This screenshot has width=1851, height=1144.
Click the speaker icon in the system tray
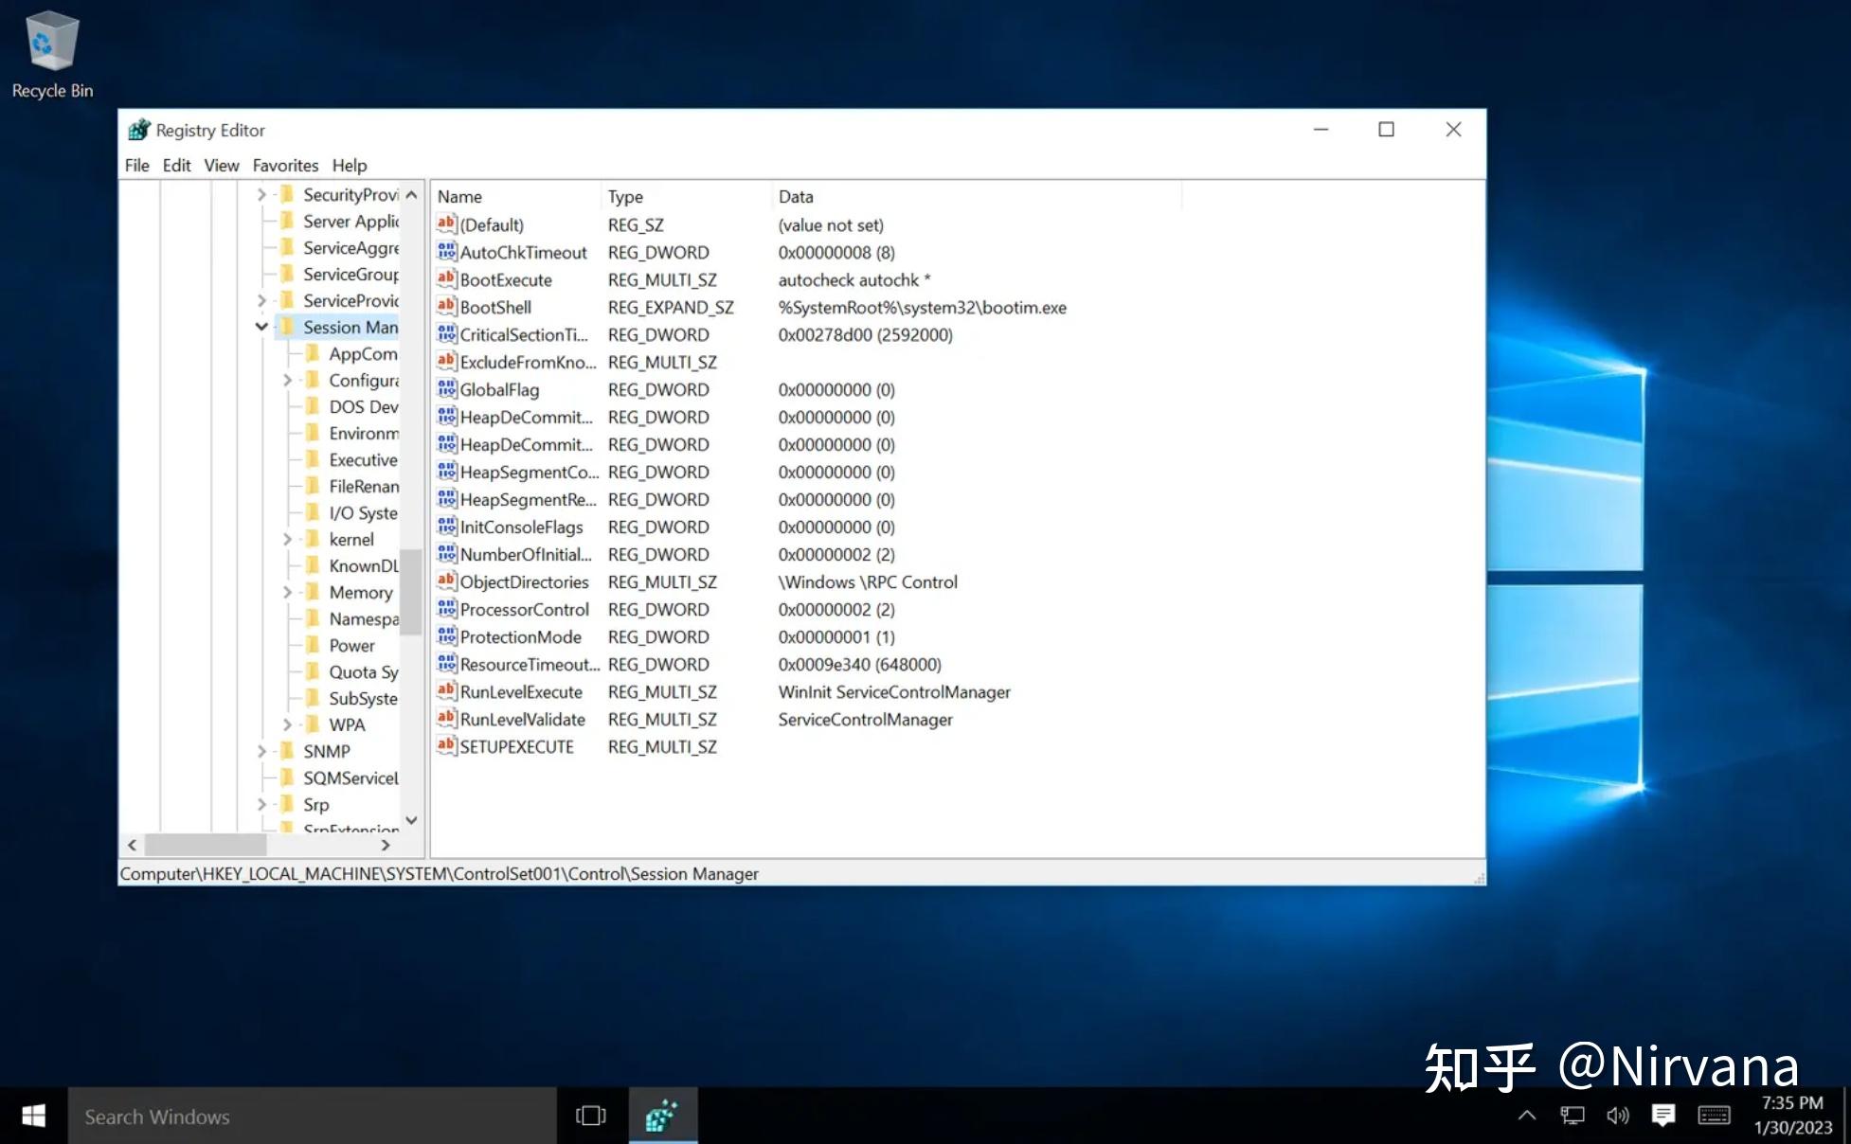1617,1116
